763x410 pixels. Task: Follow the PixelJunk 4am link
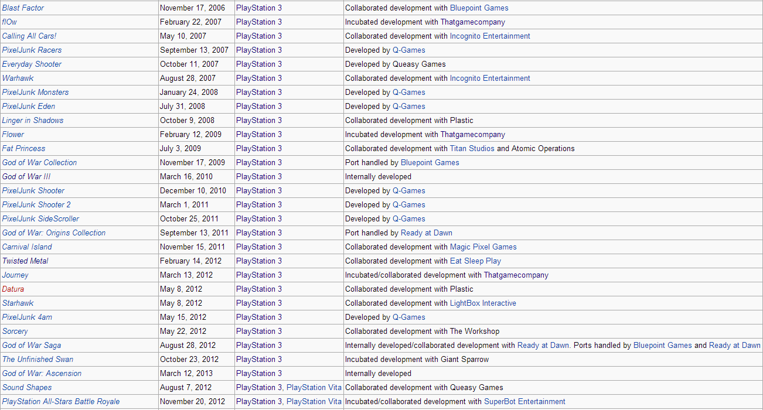27,317
